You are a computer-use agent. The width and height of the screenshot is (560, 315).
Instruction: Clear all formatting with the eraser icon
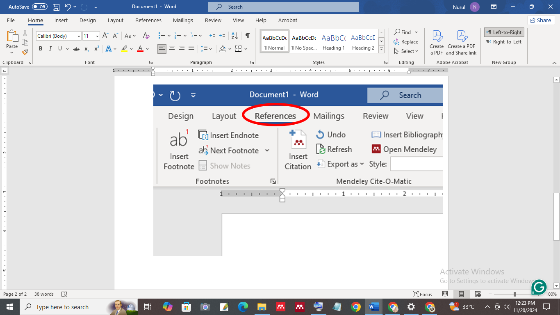[x=146, y=36]
